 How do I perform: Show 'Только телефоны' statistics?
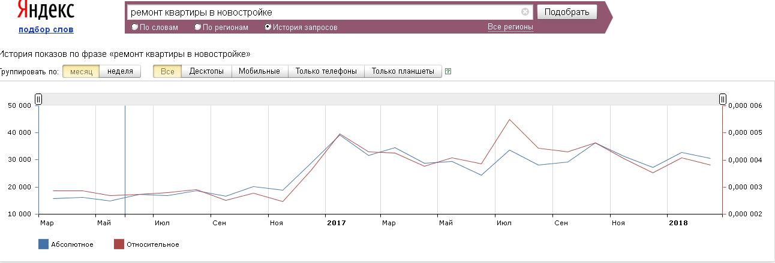[326, 71]
